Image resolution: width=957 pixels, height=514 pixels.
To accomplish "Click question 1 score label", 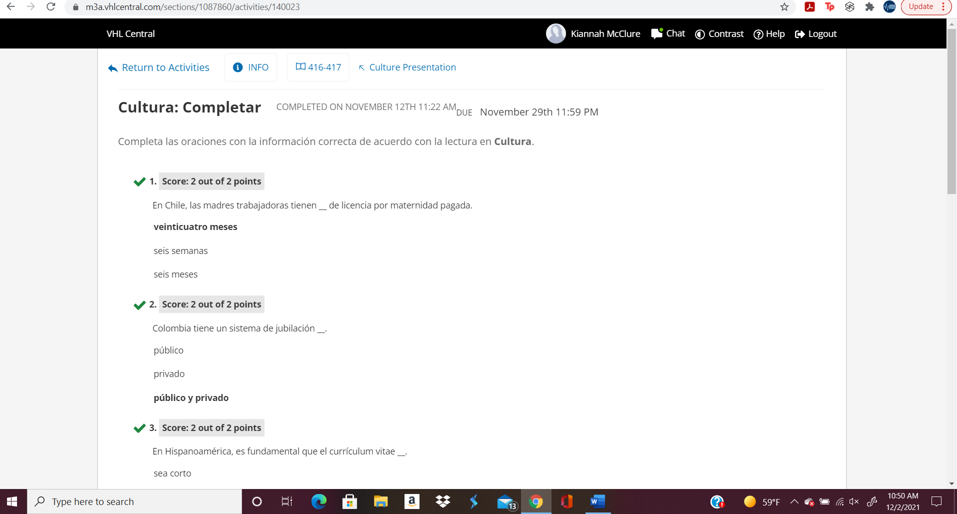I will click(211, 181).
